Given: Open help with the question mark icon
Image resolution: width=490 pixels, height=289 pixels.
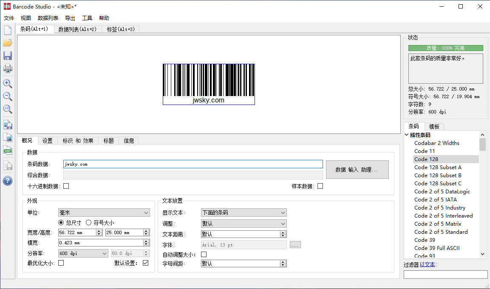Looking at the screenshot, I should tap(8, 181).
